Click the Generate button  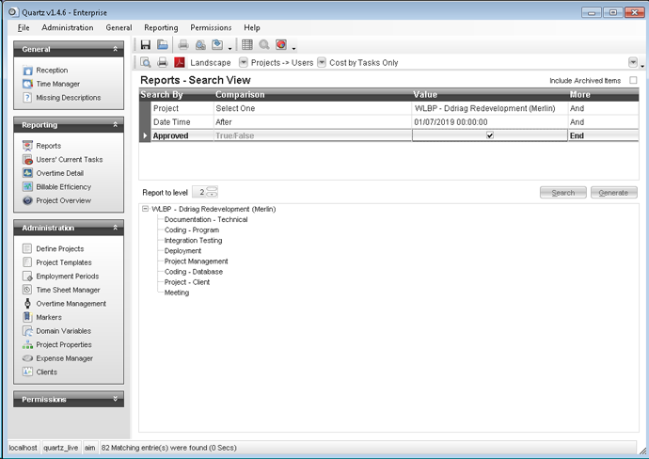point(613,193)
